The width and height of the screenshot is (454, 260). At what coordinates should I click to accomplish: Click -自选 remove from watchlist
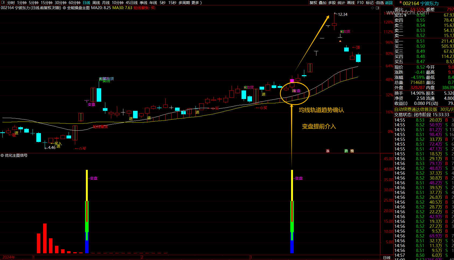(x=379, y=2)
